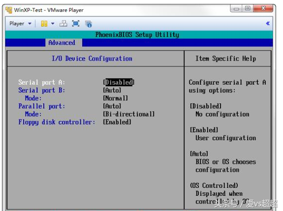Image resolution: width=283 pixels, height=211 pixels.
Task: Click the User configuration help text
Action: coord(225,138)
